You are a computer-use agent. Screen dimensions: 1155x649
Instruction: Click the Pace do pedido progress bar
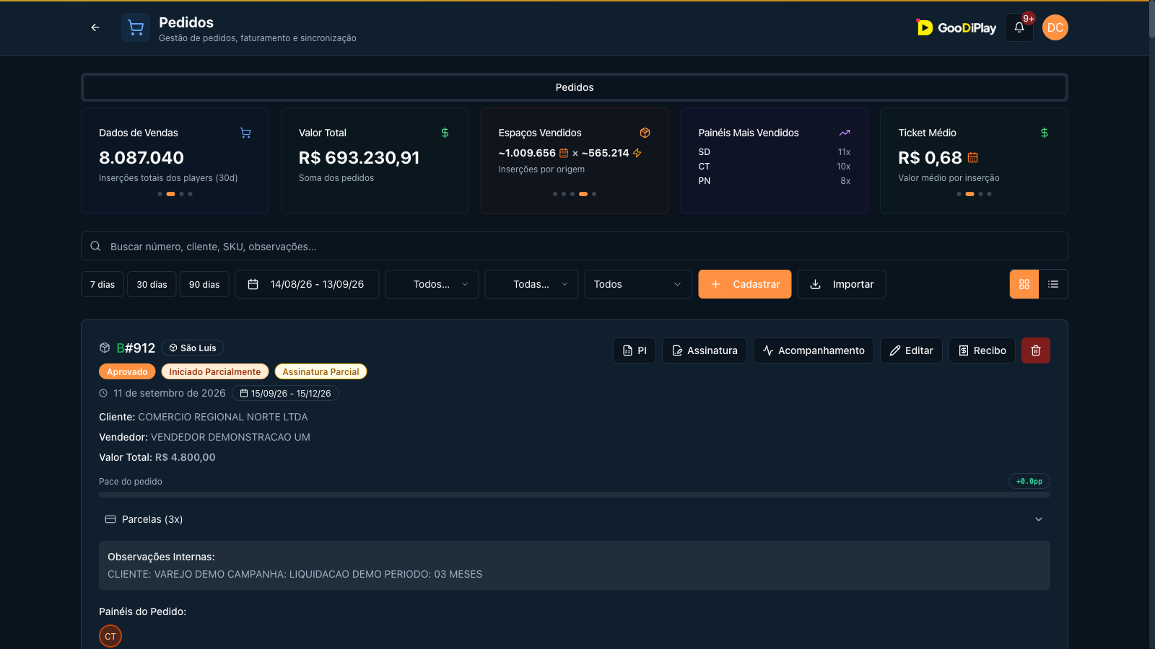(x=575, y=495)
